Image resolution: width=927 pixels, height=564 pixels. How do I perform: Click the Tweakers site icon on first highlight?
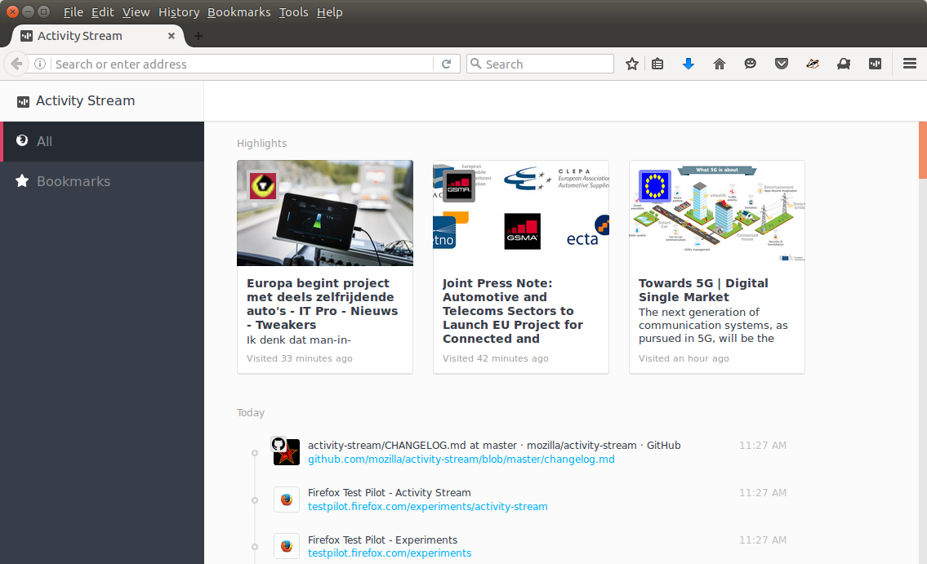(x=262, y=185)
